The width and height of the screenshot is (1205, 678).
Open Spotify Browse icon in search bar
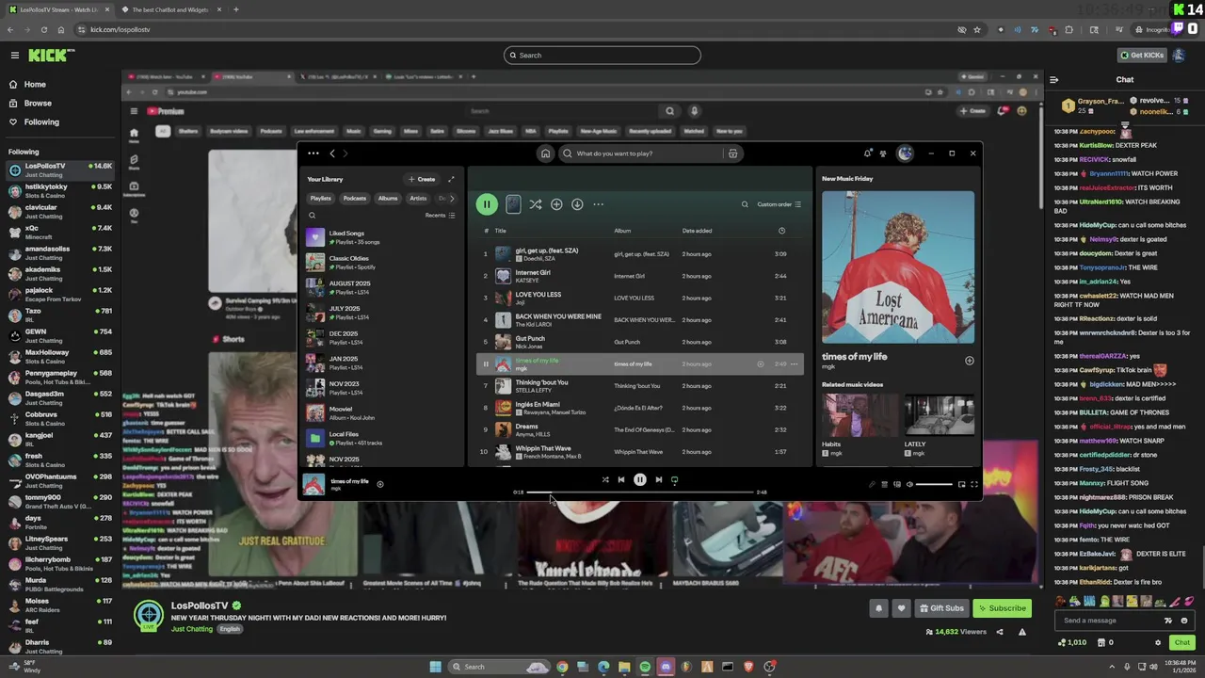point(732,153)
